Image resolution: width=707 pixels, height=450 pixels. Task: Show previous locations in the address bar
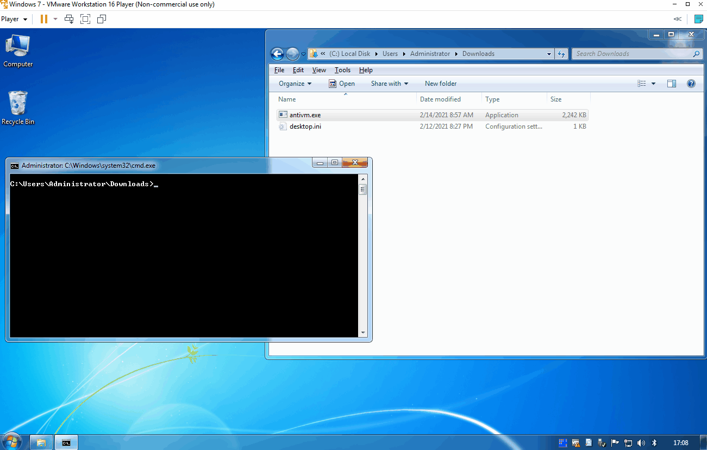click(549, 54)
